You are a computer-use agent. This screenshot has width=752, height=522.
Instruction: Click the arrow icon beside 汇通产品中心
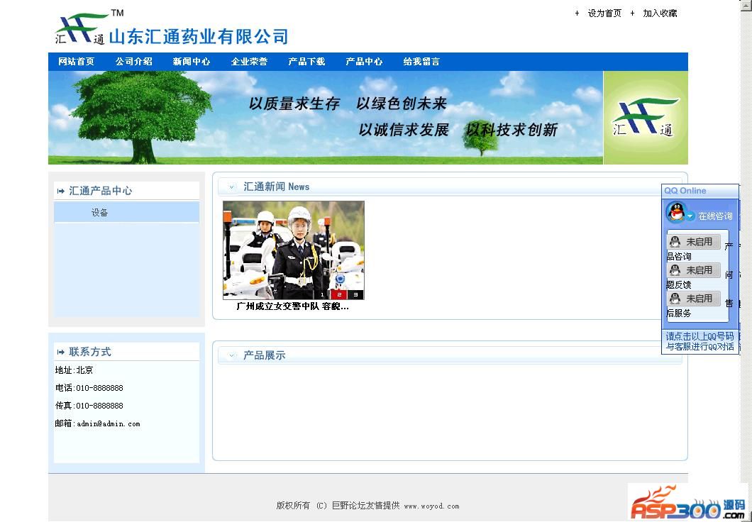click(60, 191)
